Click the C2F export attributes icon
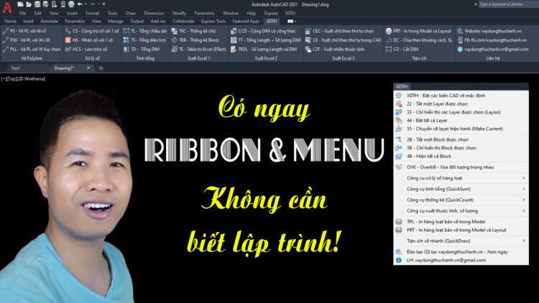The height and width of the screenshot is (303, 539). pyautogui.click(x=308, y=50)
